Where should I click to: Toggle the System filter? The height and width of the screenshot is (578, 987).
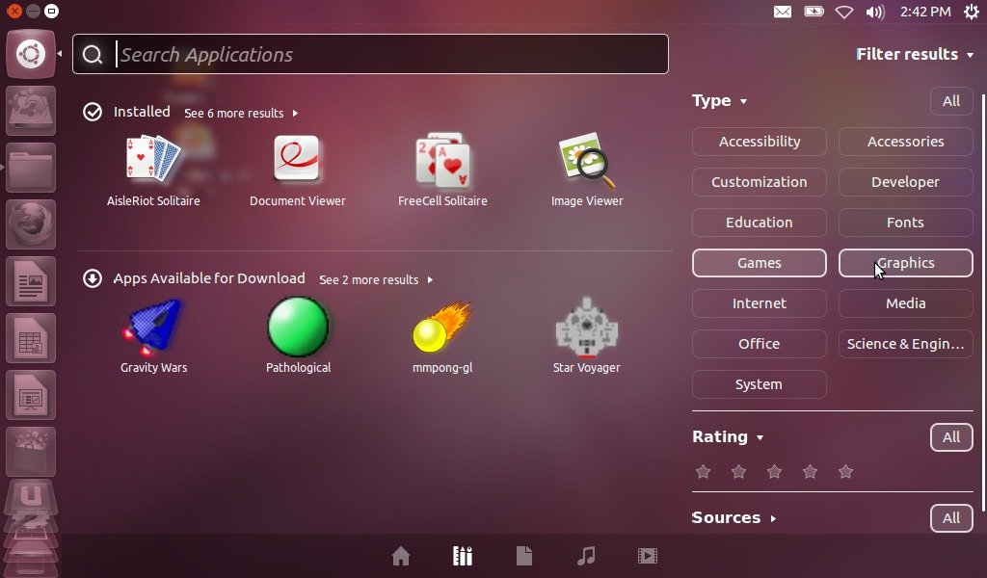click(760, 384)
